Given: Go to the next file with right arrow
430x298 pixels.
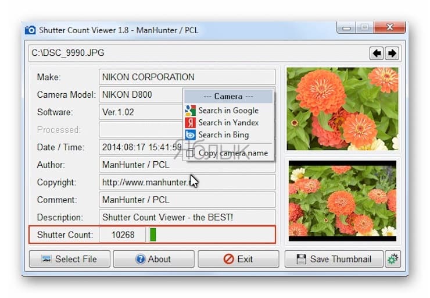Looking at the screenshot, I should (x=392, y=53).
